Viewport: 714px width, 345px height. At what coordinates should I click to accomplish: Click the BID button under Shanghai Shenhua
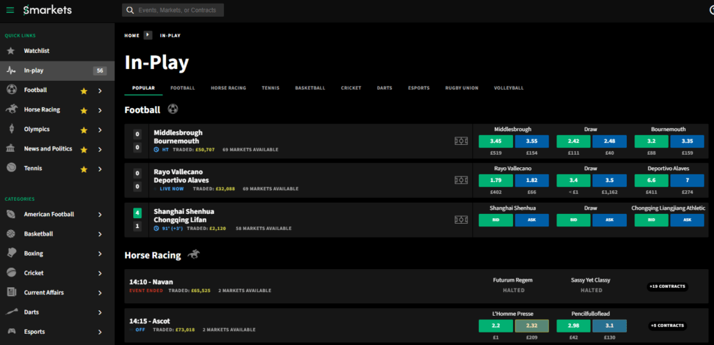pyautogui.click(x=496, y=220)
